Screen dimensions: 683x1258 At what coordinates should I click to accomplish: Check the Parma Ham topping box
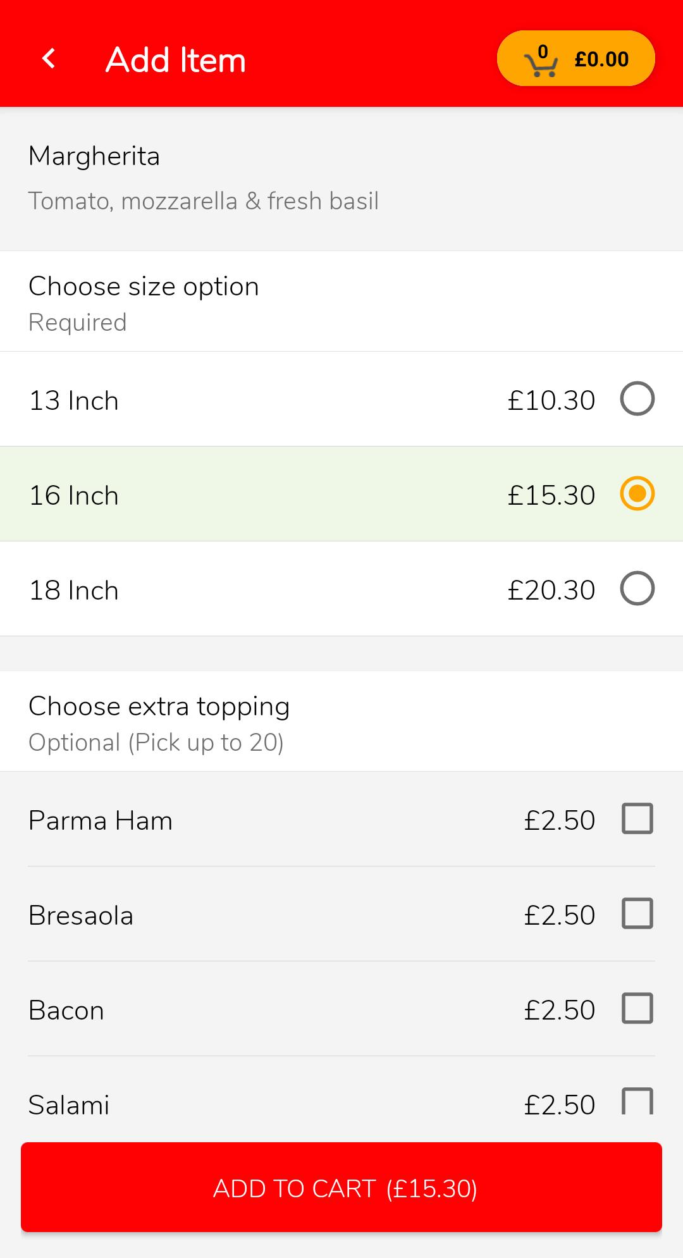pyautogui.click(x=637, y=818)
